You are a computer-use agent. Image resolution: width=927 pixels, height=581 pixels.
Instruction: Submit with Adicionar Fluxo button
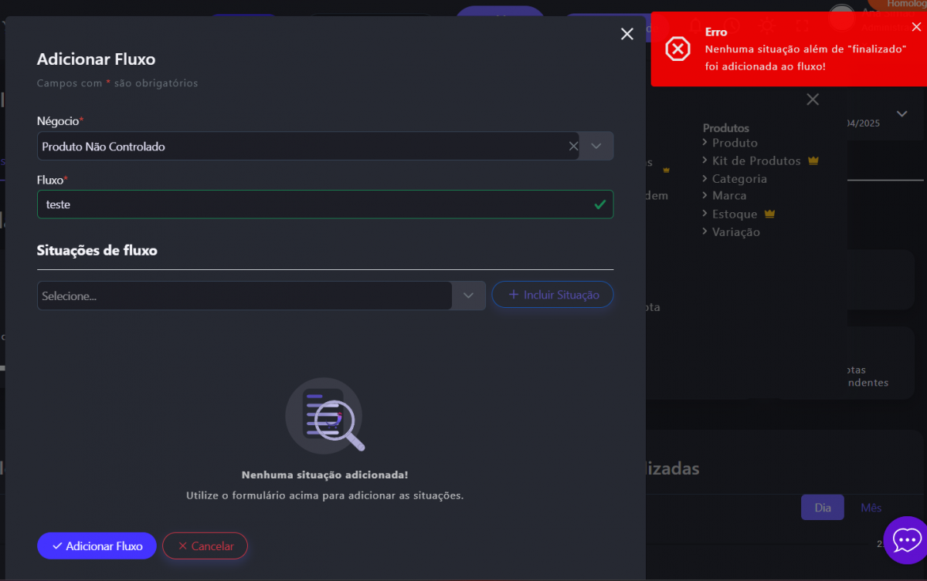pos(97,546)
